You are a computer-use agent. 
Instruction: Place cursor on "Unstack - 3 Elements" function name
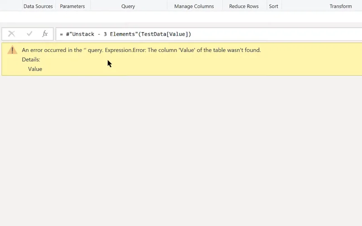102,34
